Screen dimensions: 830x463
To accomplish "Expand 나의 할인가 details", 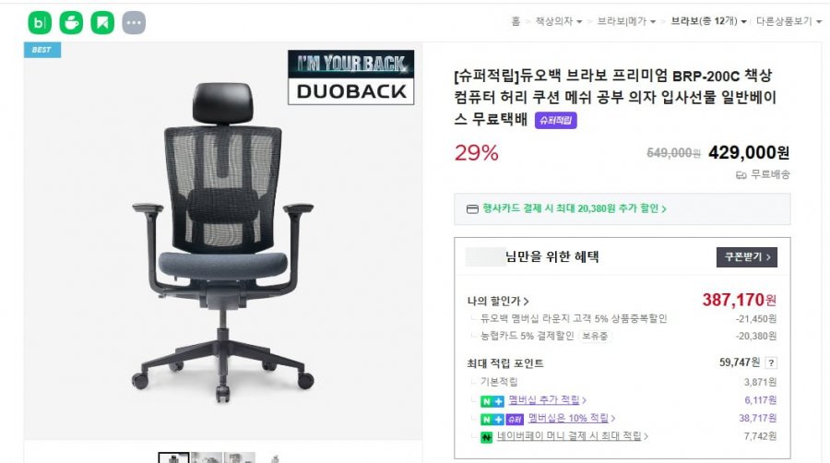I will pos(498,301).
